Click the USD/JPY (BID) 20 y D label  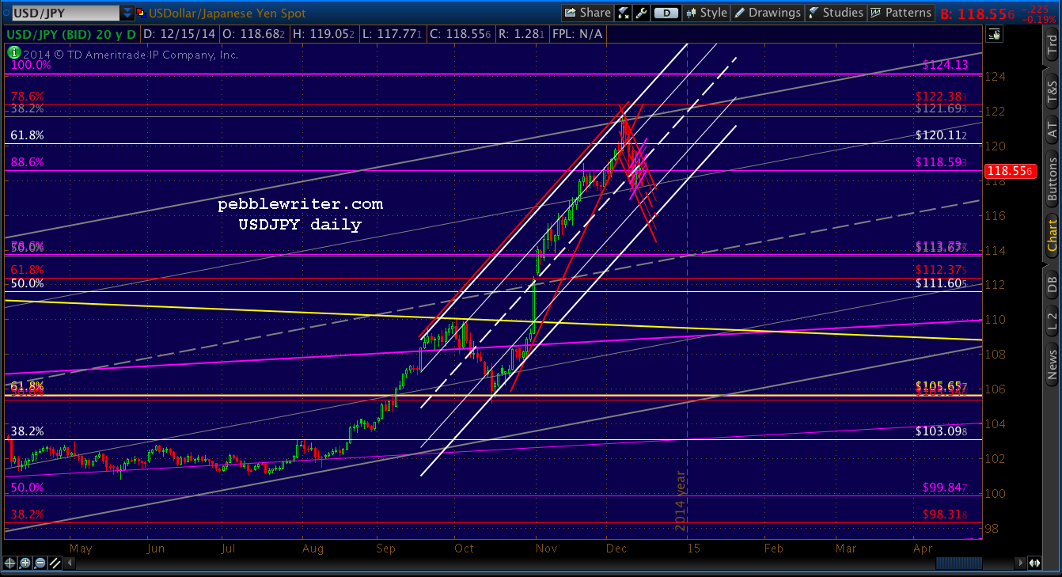[73, 35]
